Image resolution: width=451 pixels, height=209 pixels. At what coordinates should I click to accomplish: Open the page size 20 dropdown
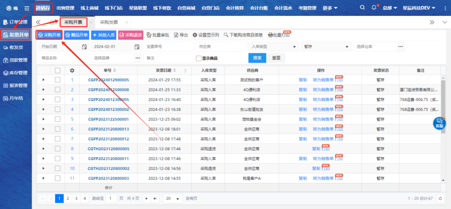[x=172, y=199]
